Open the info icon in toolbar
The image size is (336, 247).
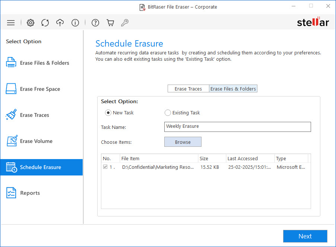pos(75,23)
